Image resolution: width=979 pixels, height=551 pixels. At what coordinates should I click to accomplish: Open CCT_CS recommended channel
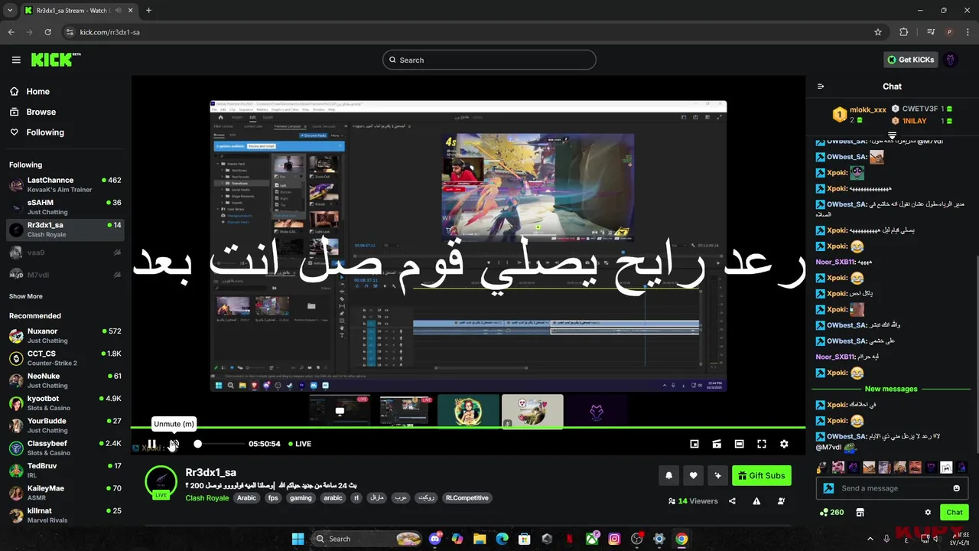coord(66,358)
